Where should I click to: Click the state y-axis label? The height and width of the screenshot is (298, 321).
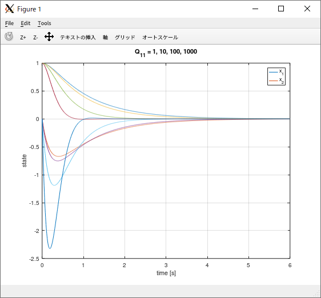pos(24,160)
